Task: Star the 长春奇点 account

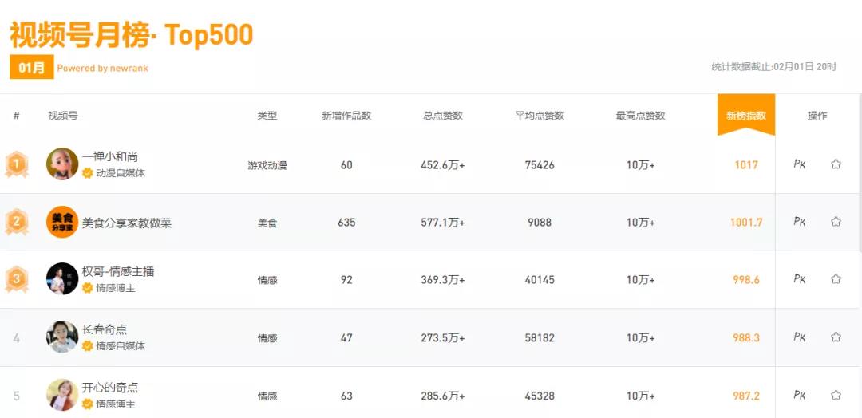Action: (x=836, y=337)
